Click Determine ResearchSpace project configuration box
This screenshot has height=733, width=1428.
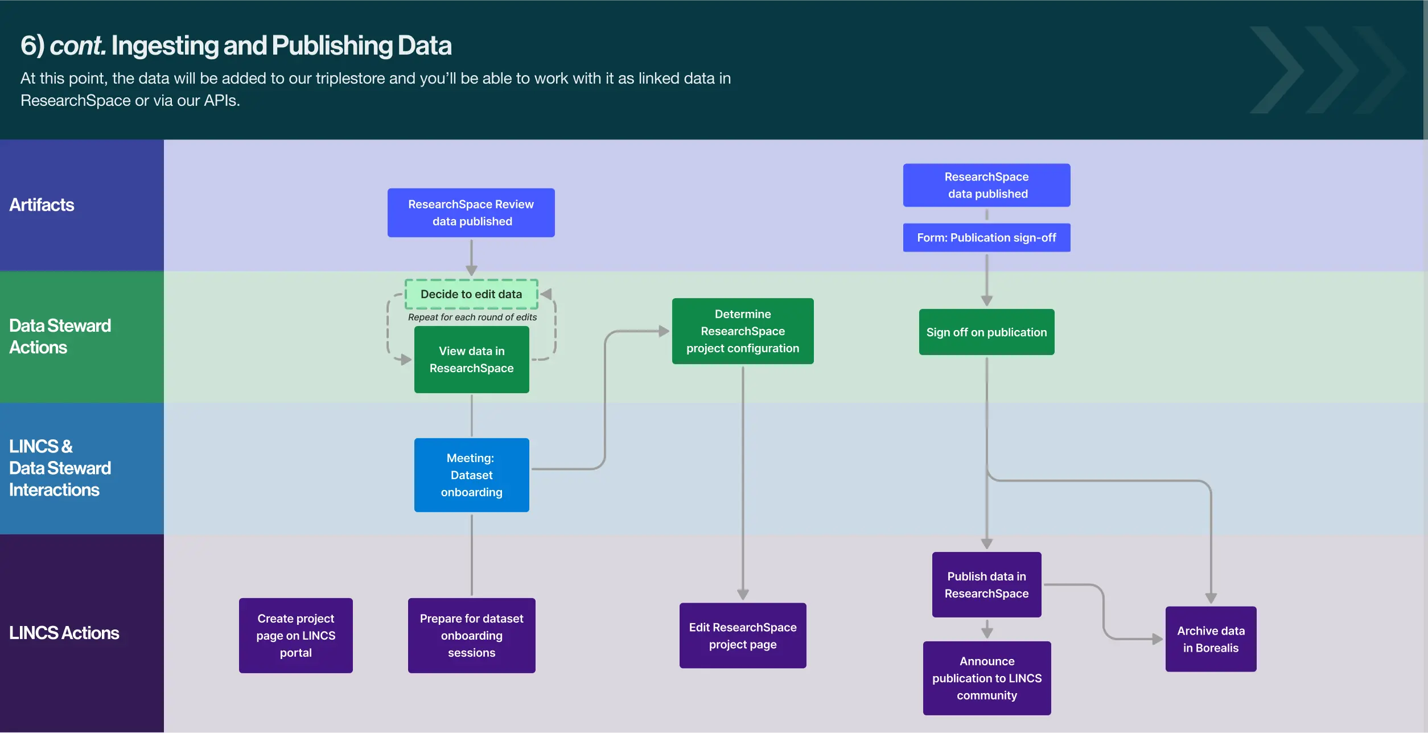(742, 331)
